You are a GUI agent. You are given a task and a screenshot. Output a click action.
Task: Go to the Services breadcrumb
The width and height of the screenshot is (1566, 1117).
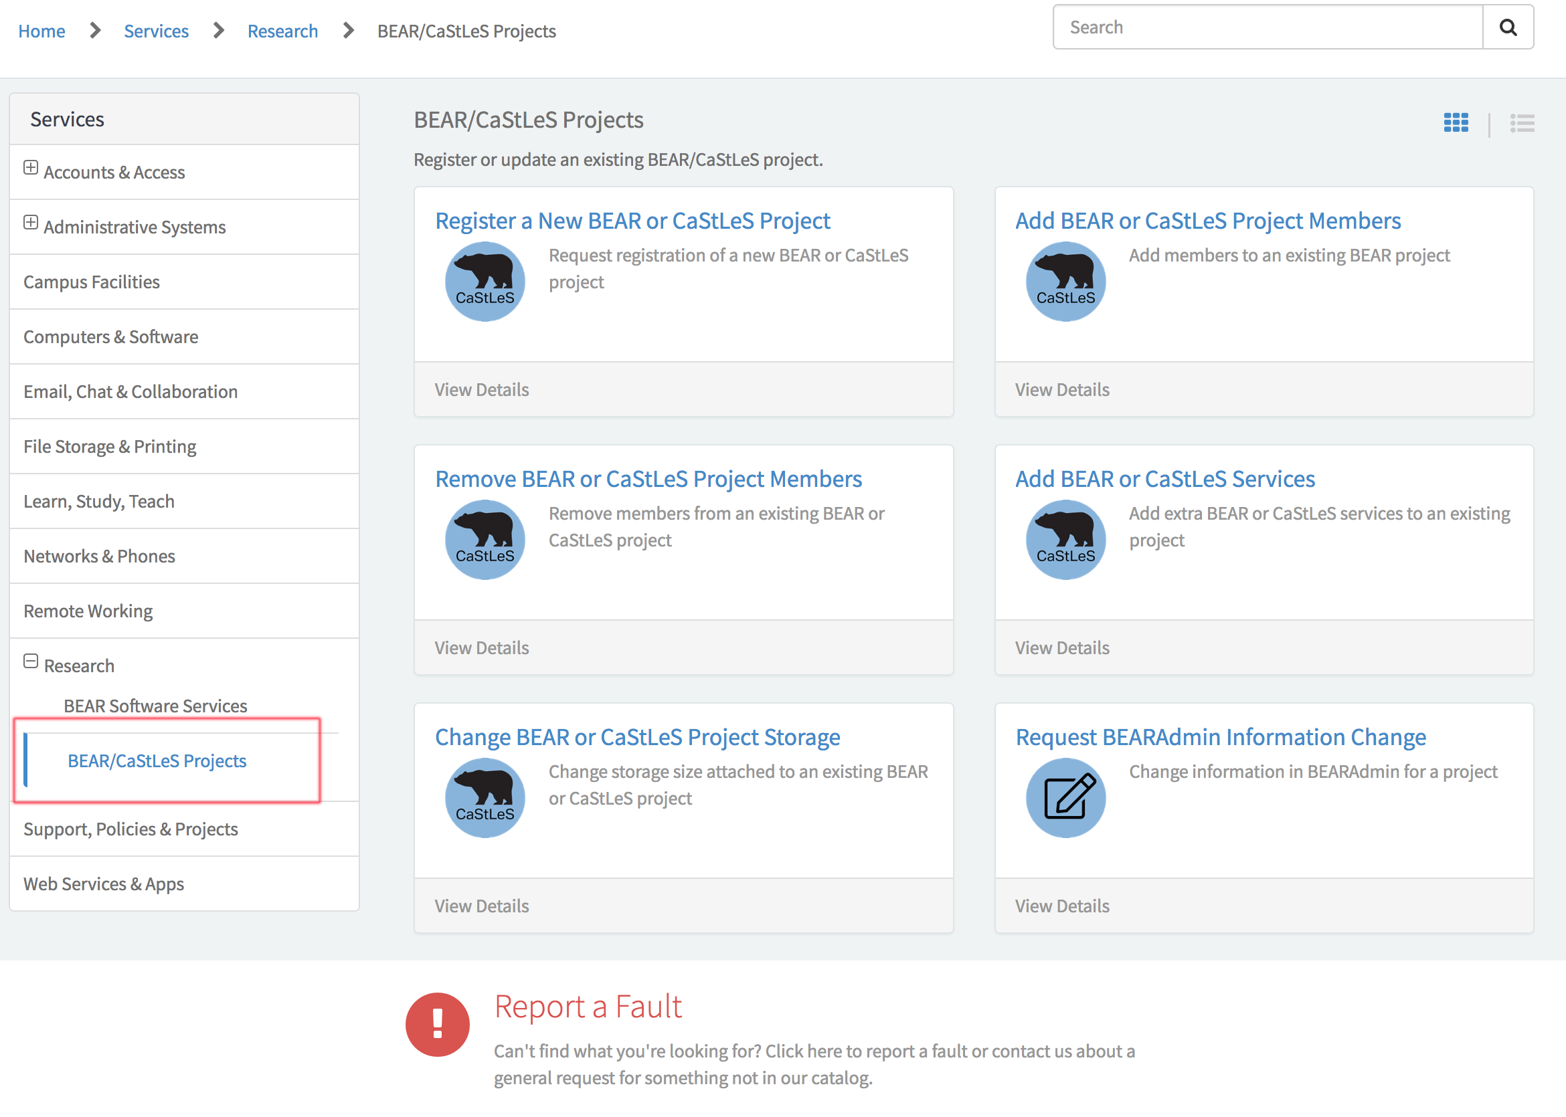point(156,31)
